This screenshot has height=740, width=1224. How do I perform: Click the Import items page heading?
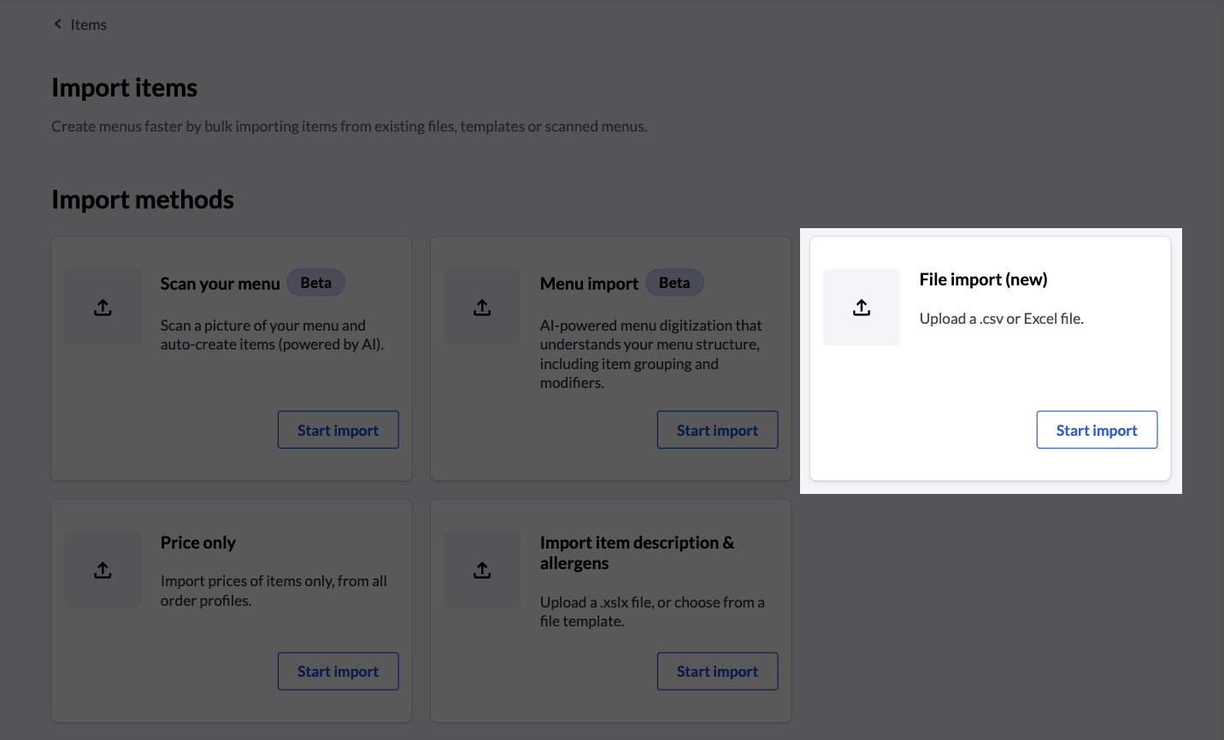pyautogui.click(x=124, y=87)
